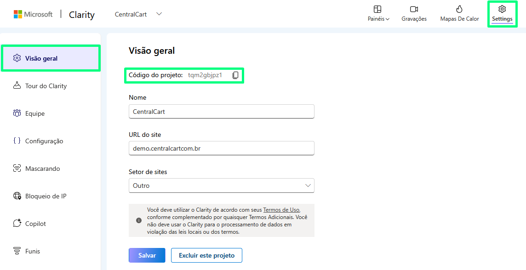The height and width of the screenshot is (270, 526).
Task: Select the Mapas De Calor heatmaps icon
Action: click(x=458, y=13)
